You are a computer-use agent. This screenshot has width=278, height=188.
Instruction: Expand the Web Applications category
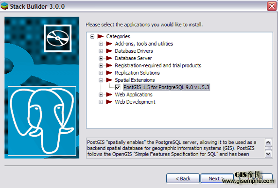click(x=101, y=94)
